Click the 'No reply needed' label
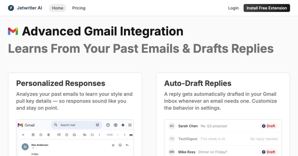The height and width of the screenshot is (156, 298). 264,139
